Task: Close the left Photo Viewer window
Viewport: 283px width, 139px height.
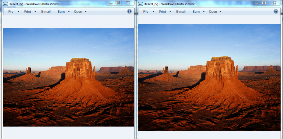Action: coord(128,3)
